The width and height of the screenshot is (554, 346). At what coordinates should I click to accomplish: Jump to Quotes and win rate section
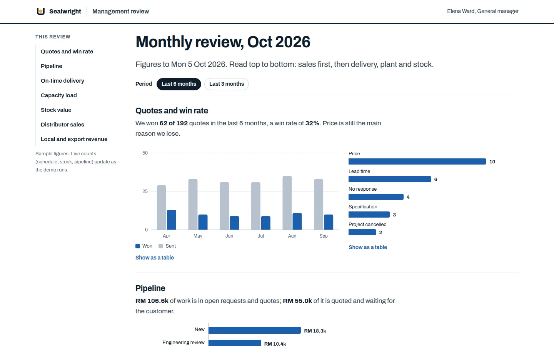click(x=67, y=52)
